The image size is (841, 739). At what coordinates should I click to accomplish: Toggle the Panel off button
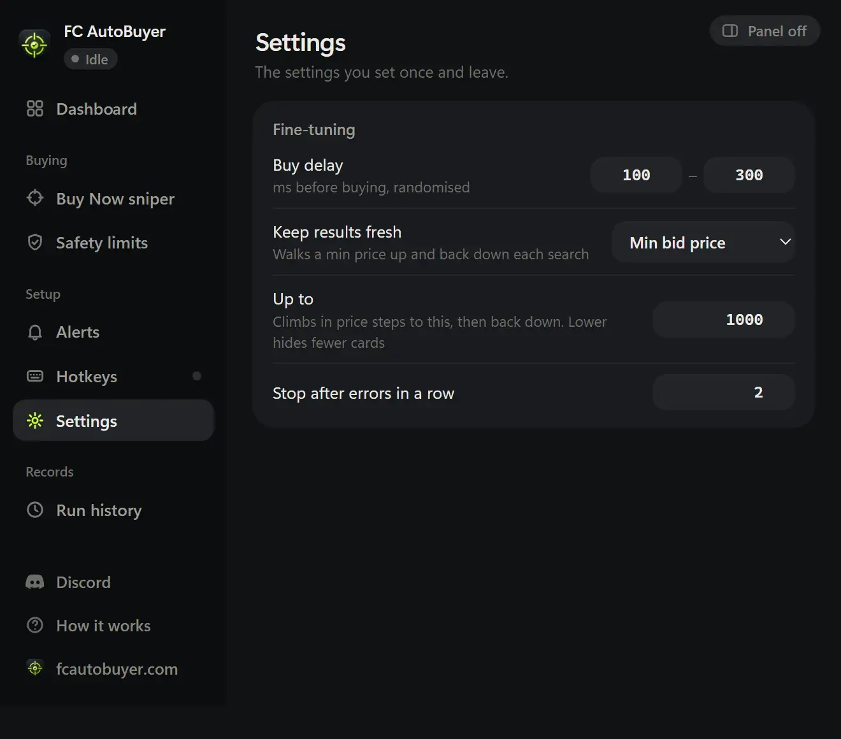point(765,31)
